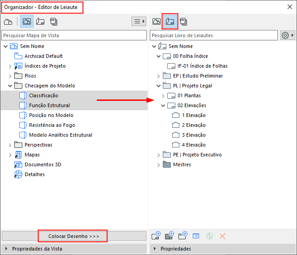Click Mapas grid icon

click(18, 155)
